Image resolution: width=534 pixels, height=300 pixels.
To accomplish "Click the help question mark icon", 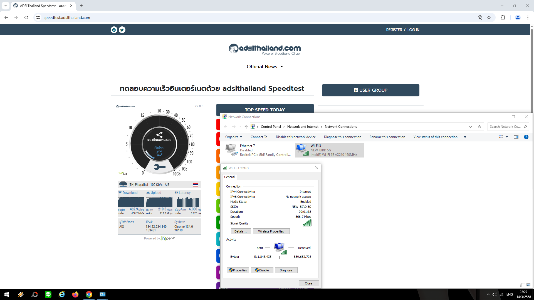I will [526, 137].
